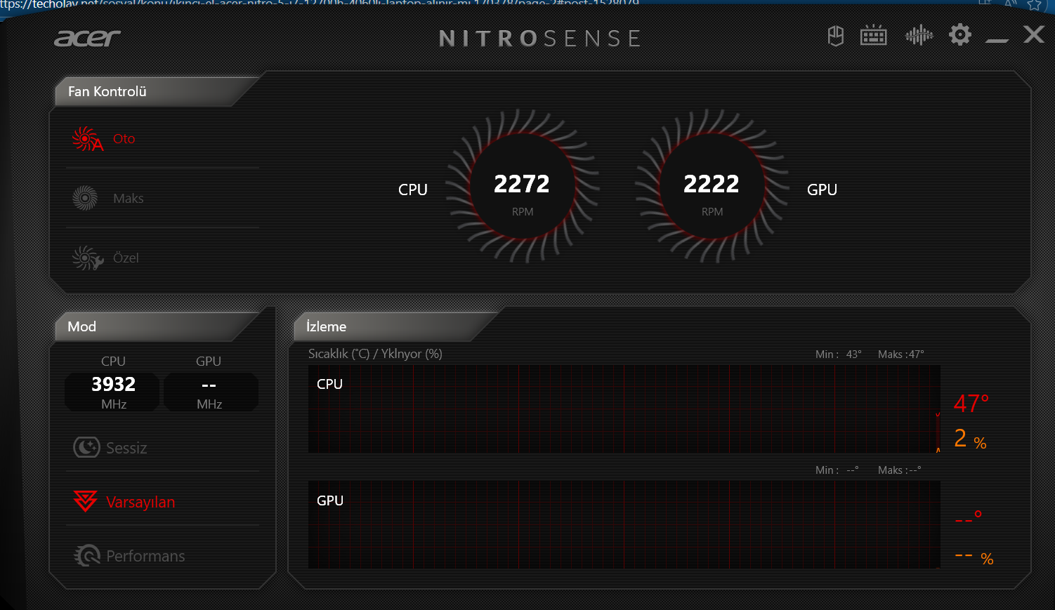
Task: Click the GPU load -- % value
Action: [974, 557]
